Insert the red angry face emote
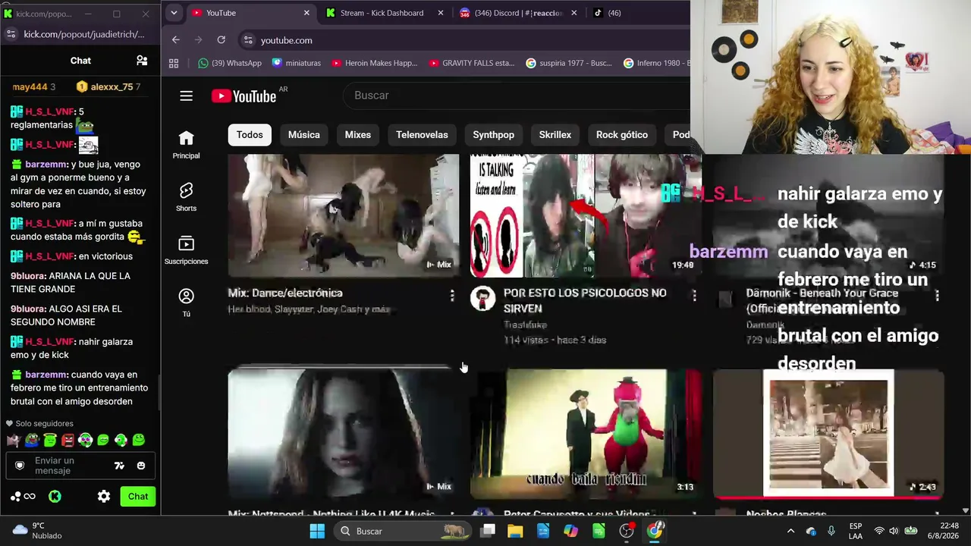971x546 pixels. [68, 440]
